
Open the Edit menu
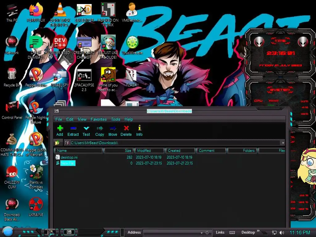pyautogui.click(x=70, y=119)
